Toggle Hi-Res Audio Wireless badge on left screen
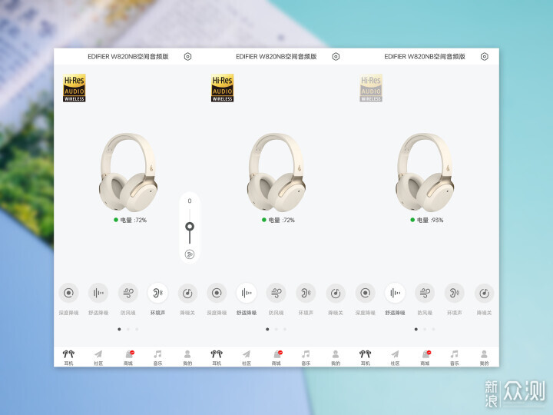This screenshot has height=415, width=553. (x=75, y=88)
